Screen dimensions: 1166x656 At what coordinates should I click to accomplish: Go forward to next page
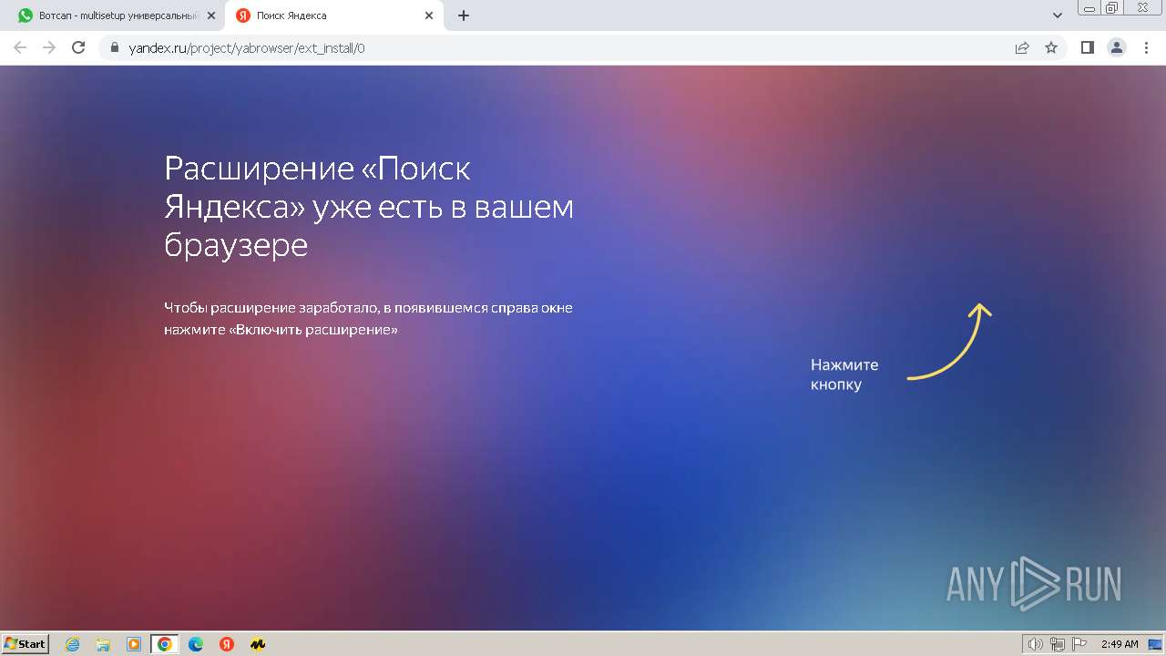pos(49,47)
